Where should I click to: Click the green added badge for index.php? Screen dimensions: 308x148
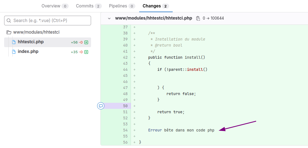point(86,52)
